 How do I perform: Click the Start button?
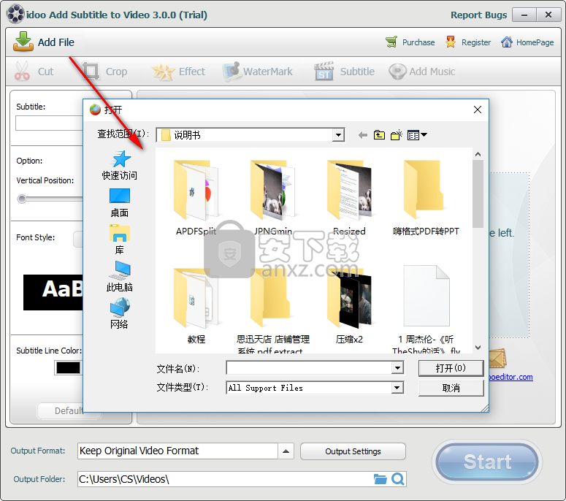(x=487, y=462)
